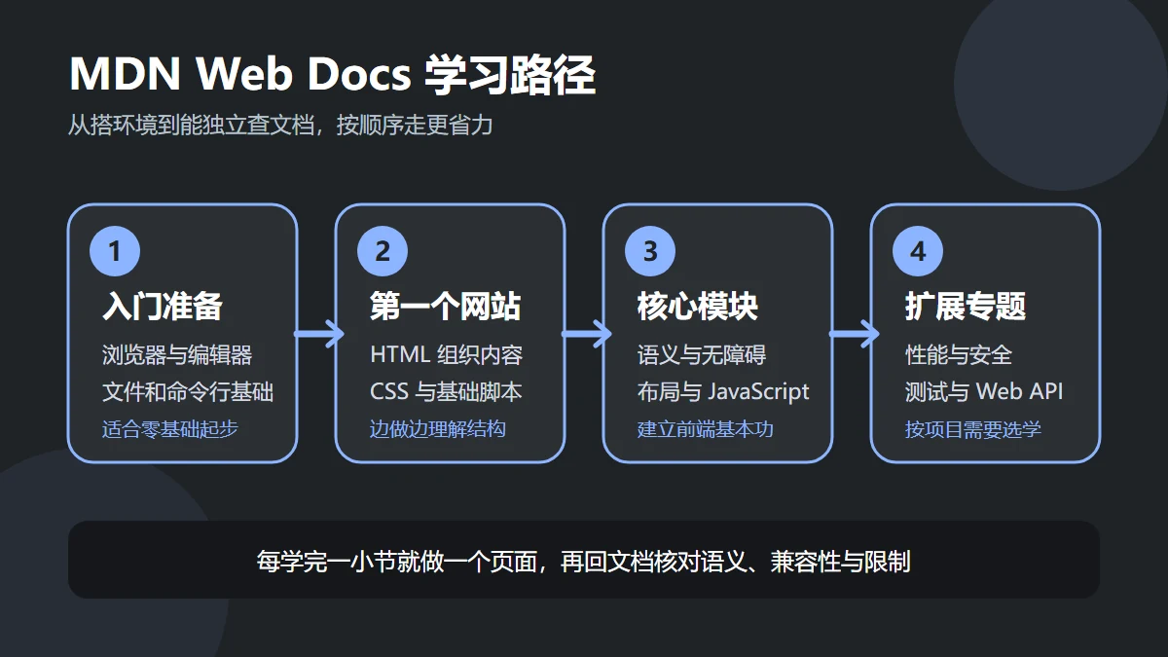Click the title 'MDN Web Docs 学习路径'
Image resolution: width=1168 pixels, height=657 pixels.
[332, 76]
